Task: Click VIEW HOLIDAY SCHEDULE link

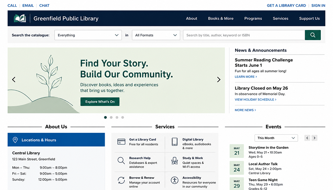Action: [255, 100]
